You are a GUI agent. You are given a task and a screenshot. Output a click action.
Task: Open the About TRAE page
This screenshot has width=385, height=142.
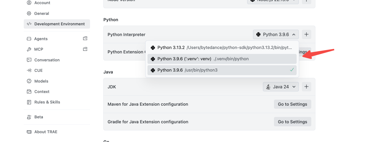46,132
